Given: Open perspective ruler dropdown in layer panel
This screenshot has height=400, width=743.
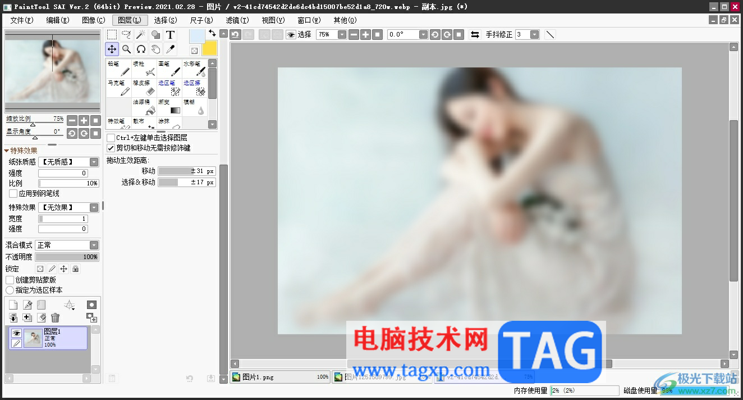Looking at the screenshot, I should point(70,305).
